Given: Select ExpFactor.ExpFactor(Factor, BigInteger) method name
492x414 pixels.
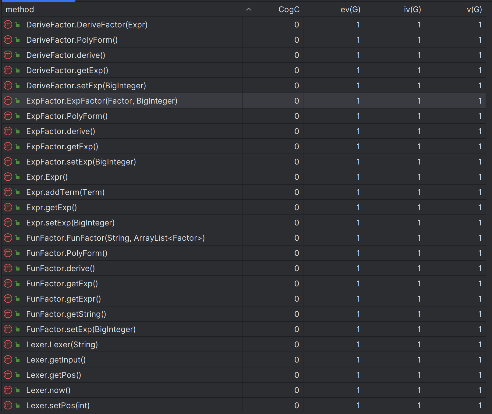Looking at the screenshot, I should [102, 101].
